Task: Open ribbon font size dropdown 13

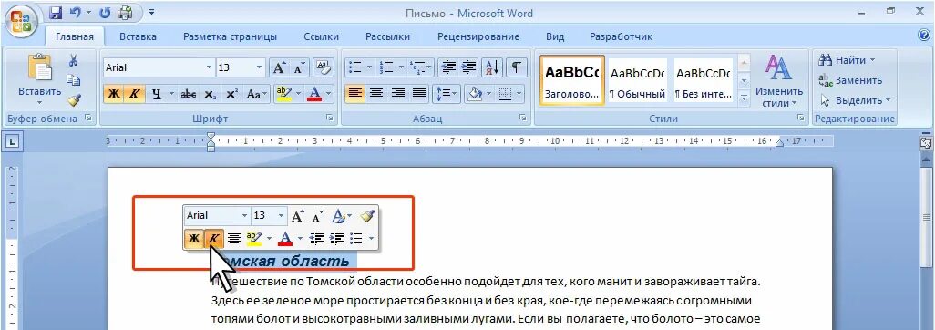Action: point(259,67)
